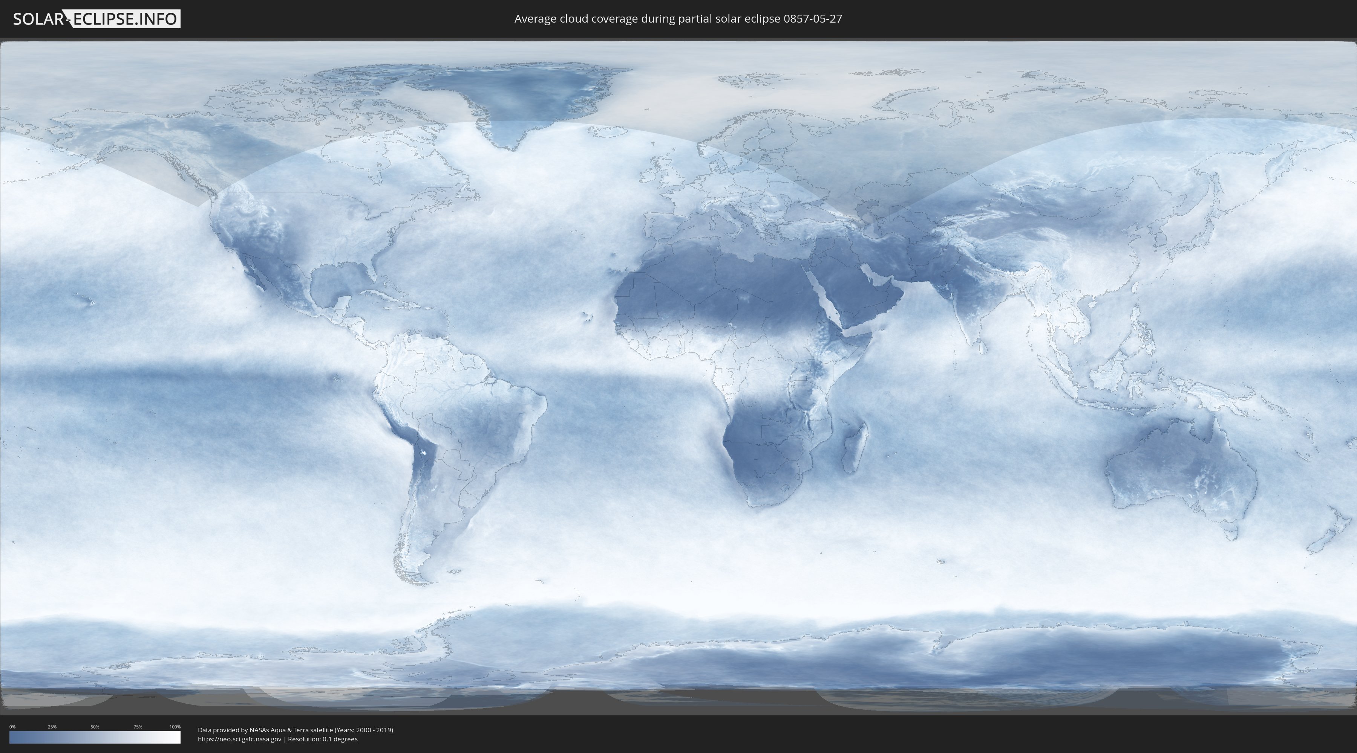Click the '0%' legend label

(x=13, y=727)
